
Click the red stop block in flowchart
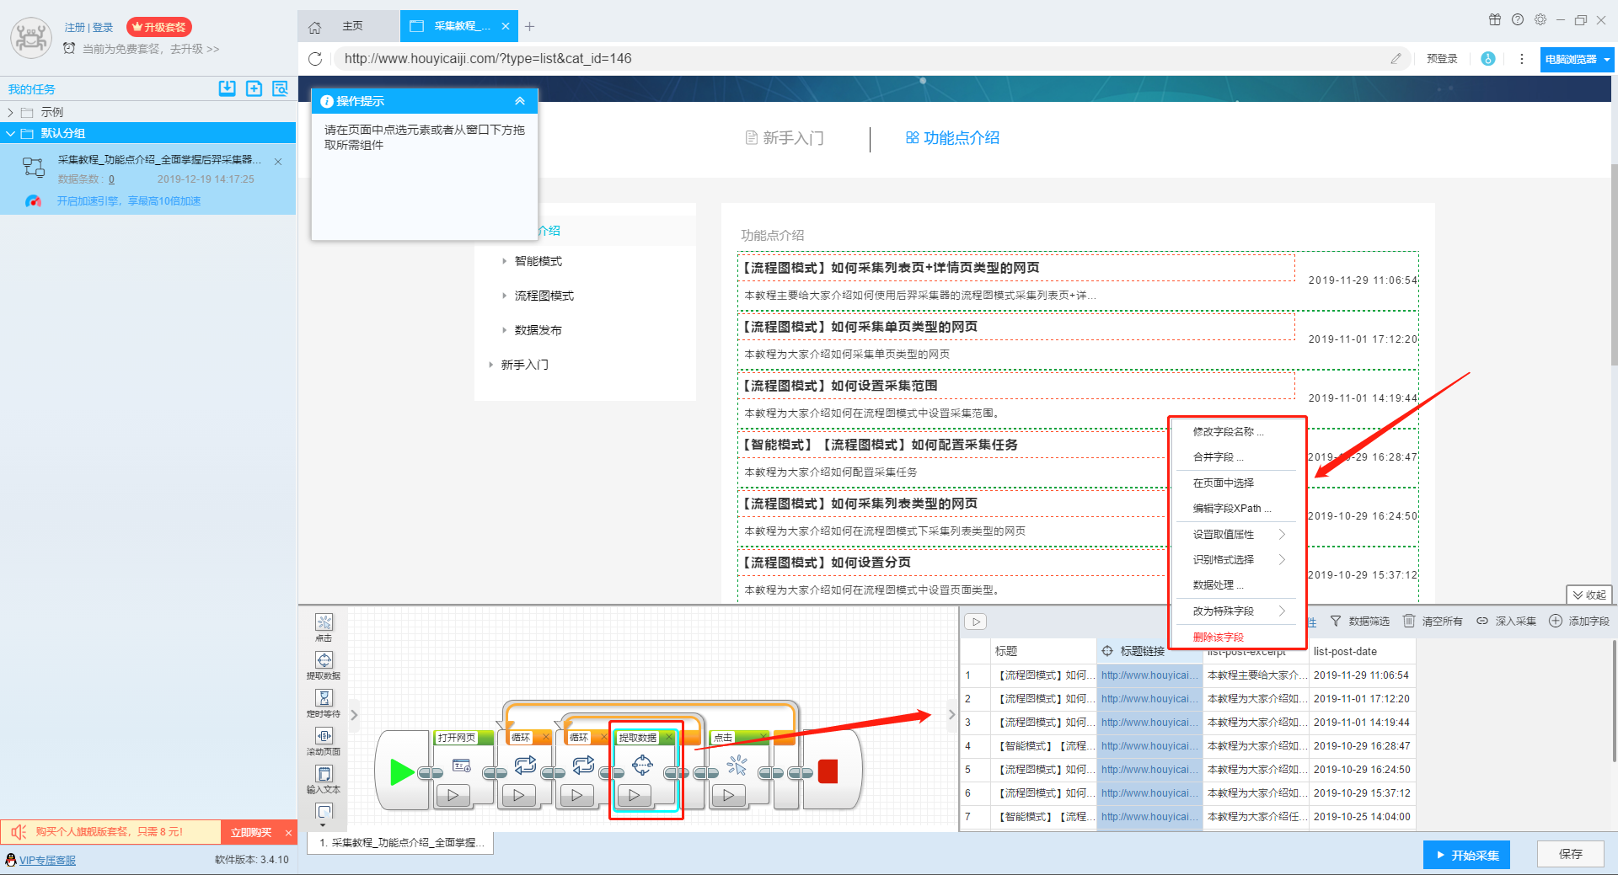[828, 771]
